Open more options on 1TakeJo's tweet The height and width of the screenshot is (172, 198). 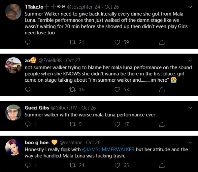tap(189, 7)
